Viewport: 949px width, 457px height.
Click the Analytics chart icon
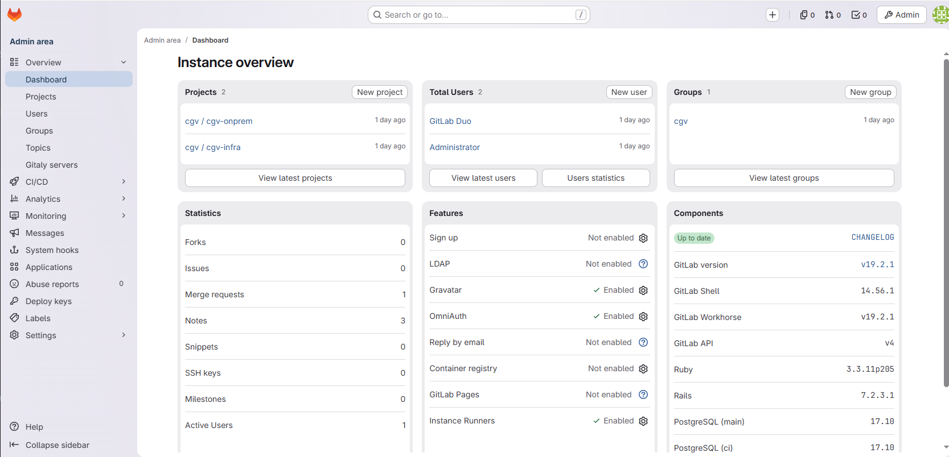[x=14, y=198]
